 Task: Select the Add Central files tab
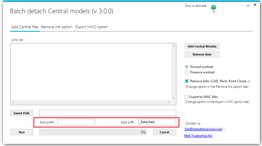click(25, 27)
